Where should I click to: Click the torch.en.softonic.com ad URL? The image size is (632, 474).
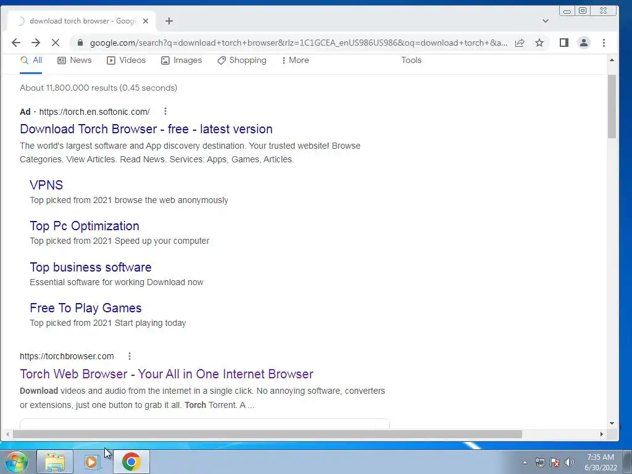click(94, 112)
